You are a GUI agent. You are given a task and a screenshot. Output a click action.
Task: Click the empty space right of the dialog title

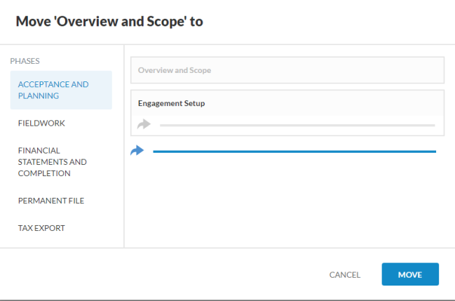coord(330,22)
